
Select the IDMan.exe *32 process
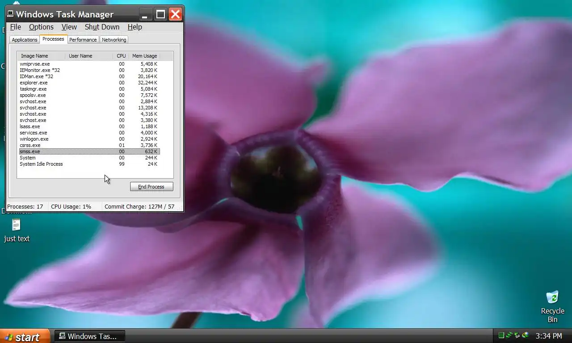coord(89,76)
